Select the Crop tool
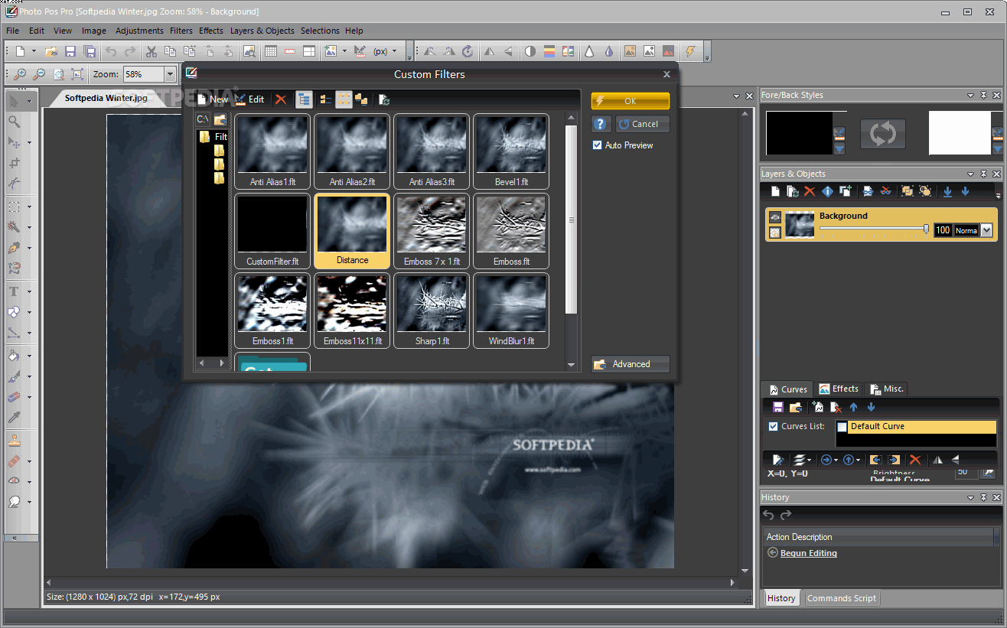Screen dimensions: 1007x628 (x=14, y=163)
